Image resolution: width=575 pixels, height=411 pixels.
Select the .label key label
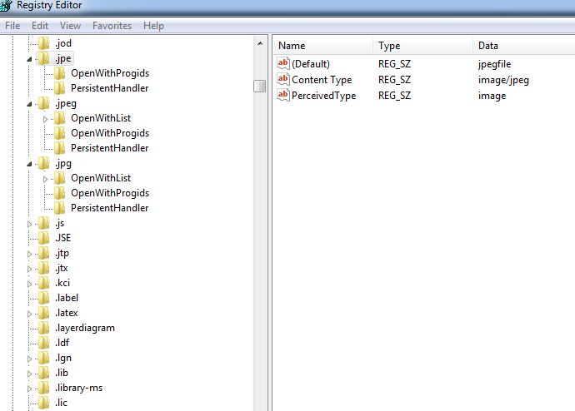point(67,298)
